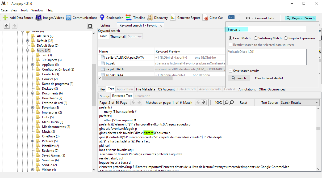Collapse the fabio user folder
Image resolution: width=322 pixels, height=178 pixels.
28,50
